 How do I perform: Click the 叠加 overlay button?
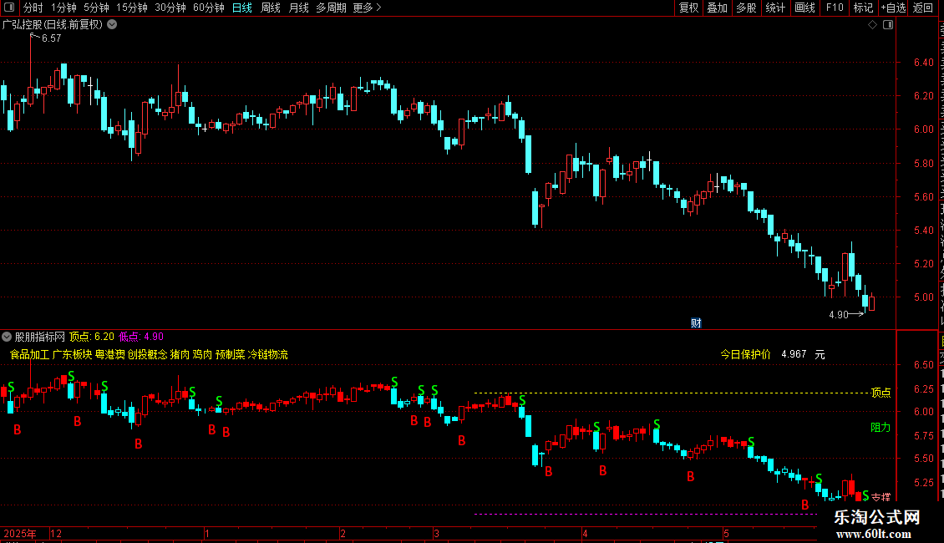717,8
